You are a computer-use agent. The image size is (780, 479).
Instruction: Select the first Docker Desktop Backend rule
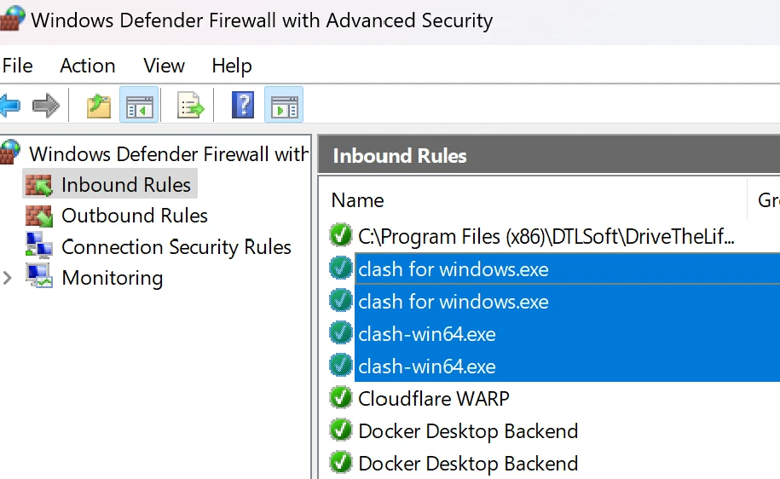(468, 431)
